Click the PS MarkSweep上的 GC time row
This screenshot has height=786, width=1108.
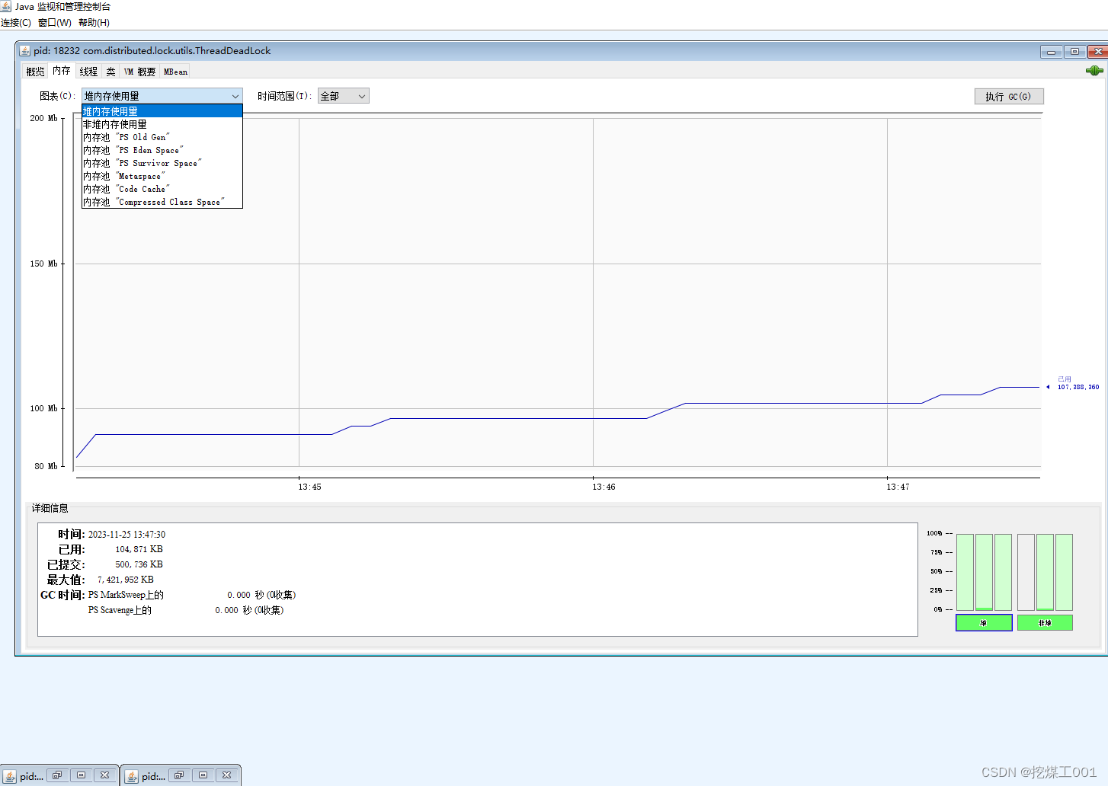pyautogui.click(x=192, y=595)
